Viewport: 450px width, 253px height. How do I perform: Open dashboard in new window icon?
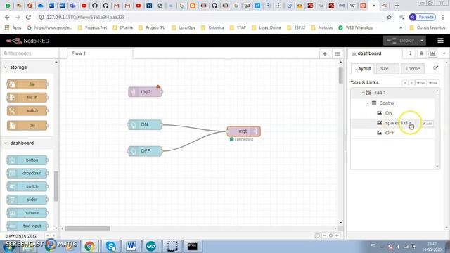click(x=435, y=68)
